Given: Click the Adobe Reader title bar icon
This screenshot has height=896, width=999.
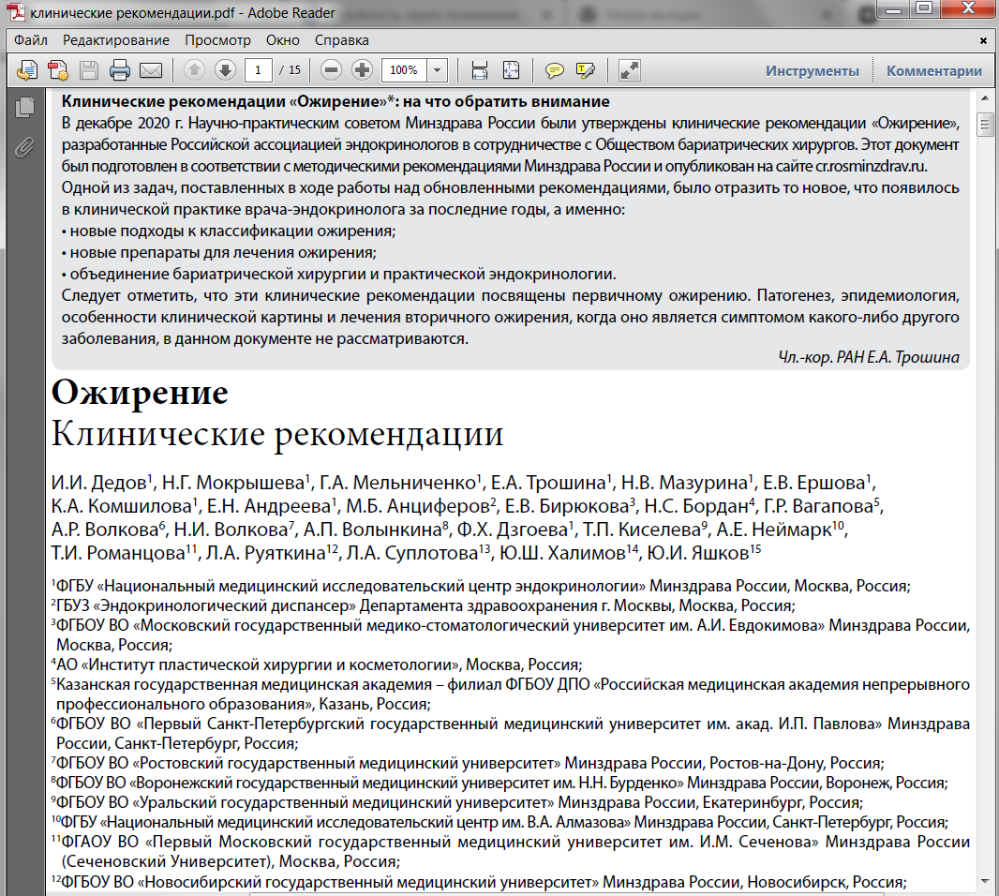Looking at the screenshot, I should click(x=17, y=12).
